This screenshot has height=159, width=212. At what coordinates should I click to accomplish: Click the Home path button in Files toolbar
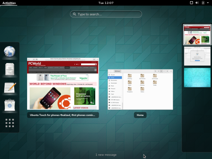coord(117,71)
